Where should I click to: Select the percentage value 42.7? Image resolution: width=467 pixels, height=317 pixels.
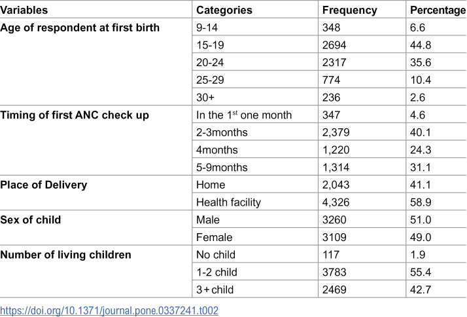pos(421,290)
